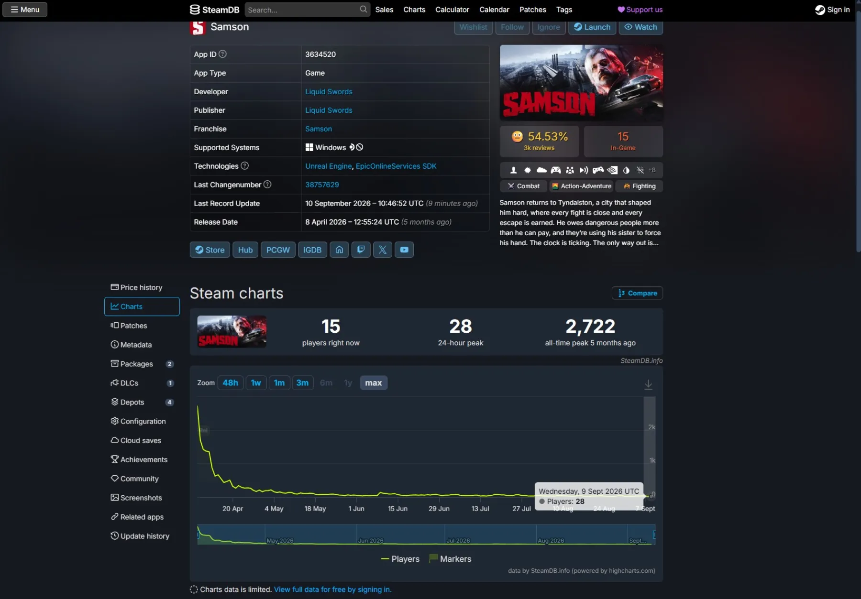
Task: Open changenumber 38757629 link
Action: click(322, 185)
